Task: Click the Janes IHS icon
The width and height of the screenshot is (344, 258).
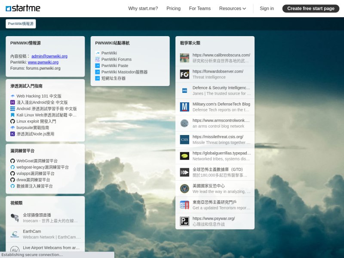Action: 184,91
